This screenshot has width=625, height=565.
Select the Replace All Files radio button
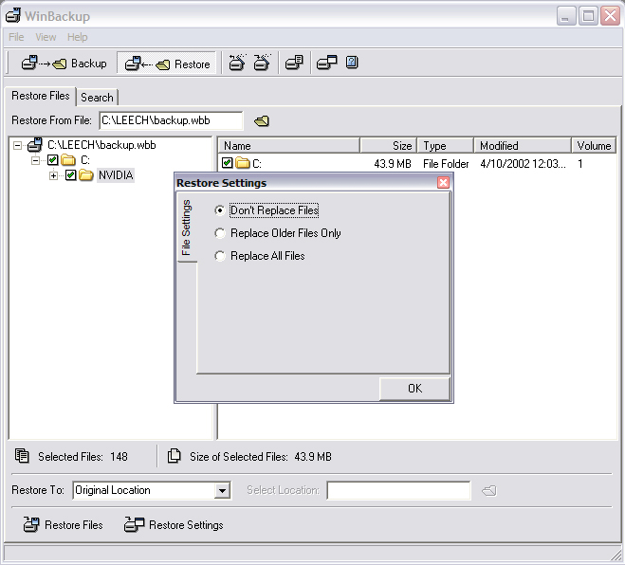point(221,256)
